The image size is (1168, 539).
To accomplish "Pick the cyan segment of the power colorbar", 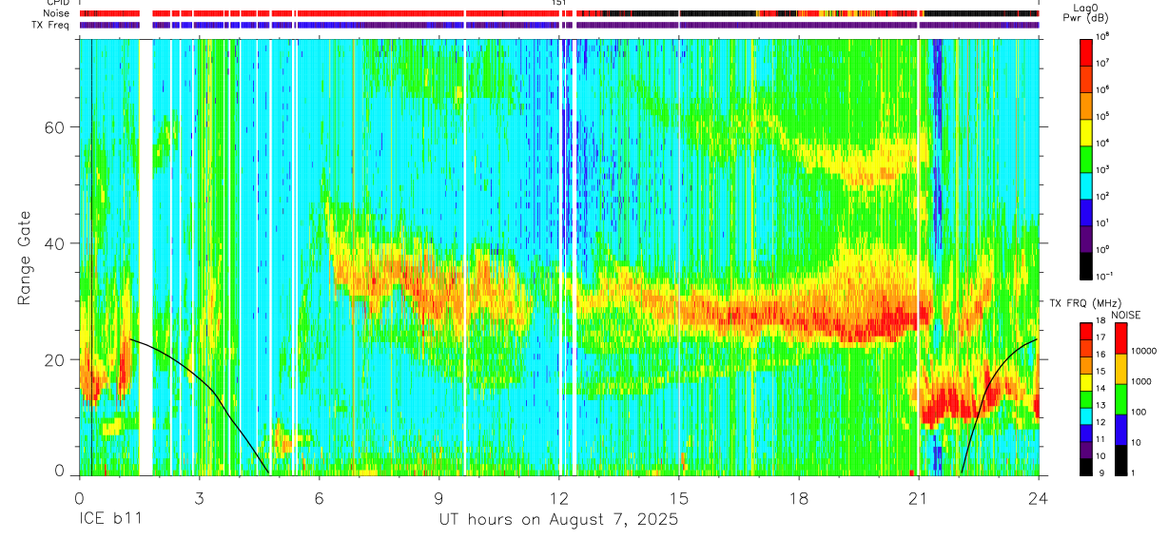I will tap(1086, 184).
